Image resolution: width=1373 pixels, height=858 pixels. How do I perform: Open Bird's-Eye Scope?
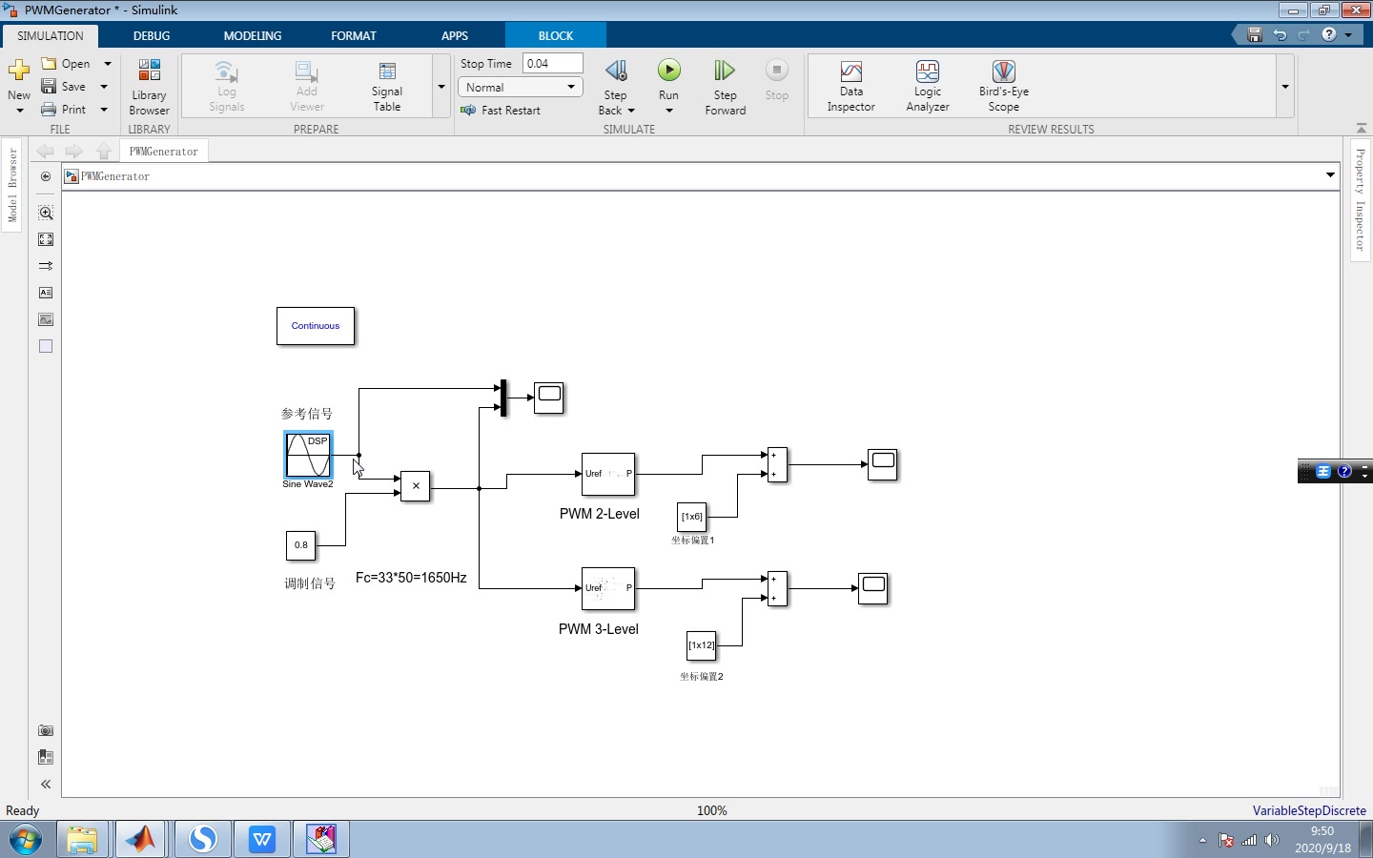[x=1003, y=87]
